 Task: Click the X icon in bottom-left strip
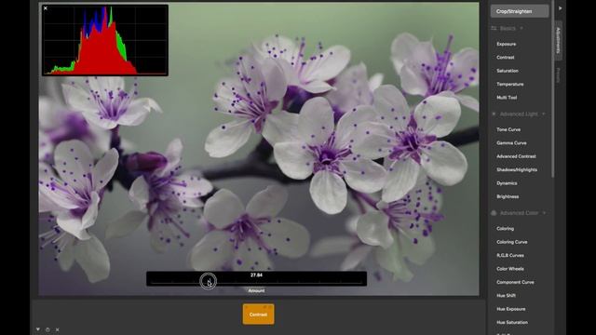coord(57,329)
